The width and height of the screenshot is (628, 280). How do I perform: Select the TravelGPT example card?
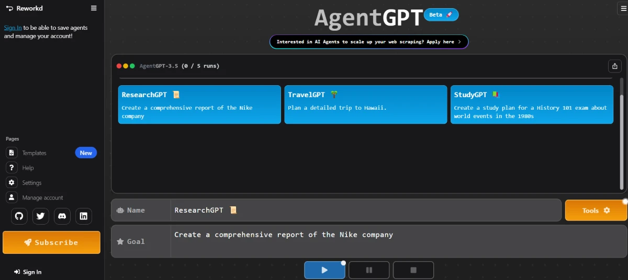(x=365, y=104)
